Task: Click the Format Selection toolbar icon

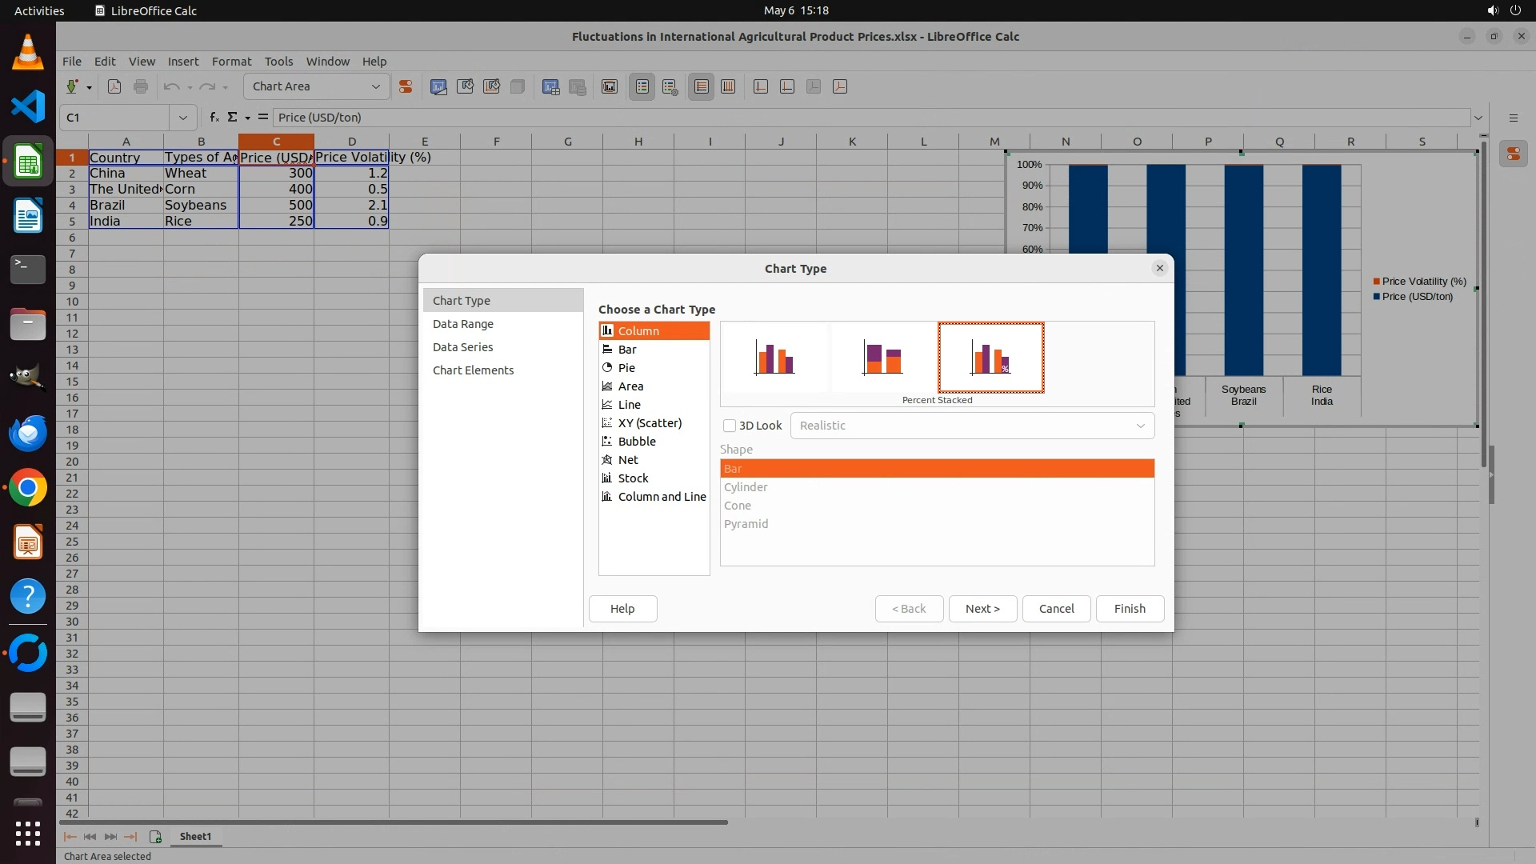Action: [x=406, y=87]
